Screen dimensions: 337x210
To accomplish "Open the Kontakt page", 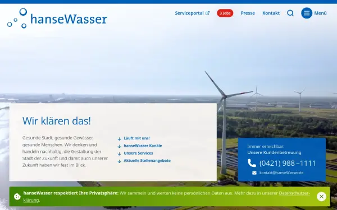I will [x=271, y=13].
